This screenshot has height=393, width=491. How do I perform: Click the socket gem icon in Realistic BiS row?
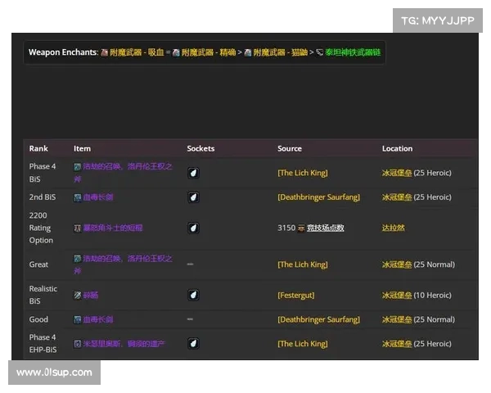click(x=193, y=295)
